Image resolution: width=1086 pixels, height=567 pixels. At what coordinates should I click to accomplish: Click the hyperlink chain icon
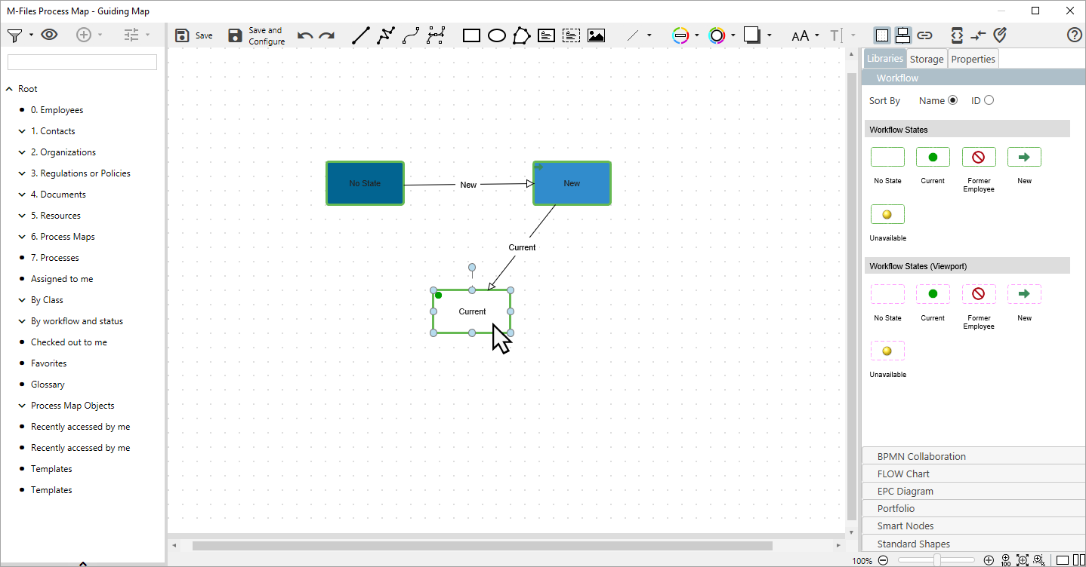coord(924,35)
